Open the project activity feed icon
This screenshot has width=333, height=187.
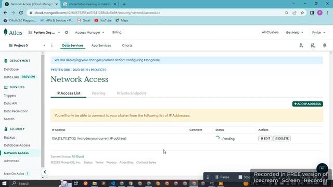click(313, 45)
